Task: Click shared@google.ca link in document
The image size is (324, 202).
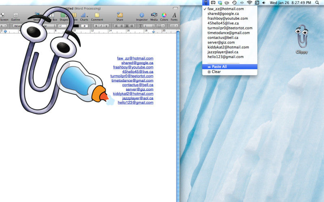Action: (137, 63)
